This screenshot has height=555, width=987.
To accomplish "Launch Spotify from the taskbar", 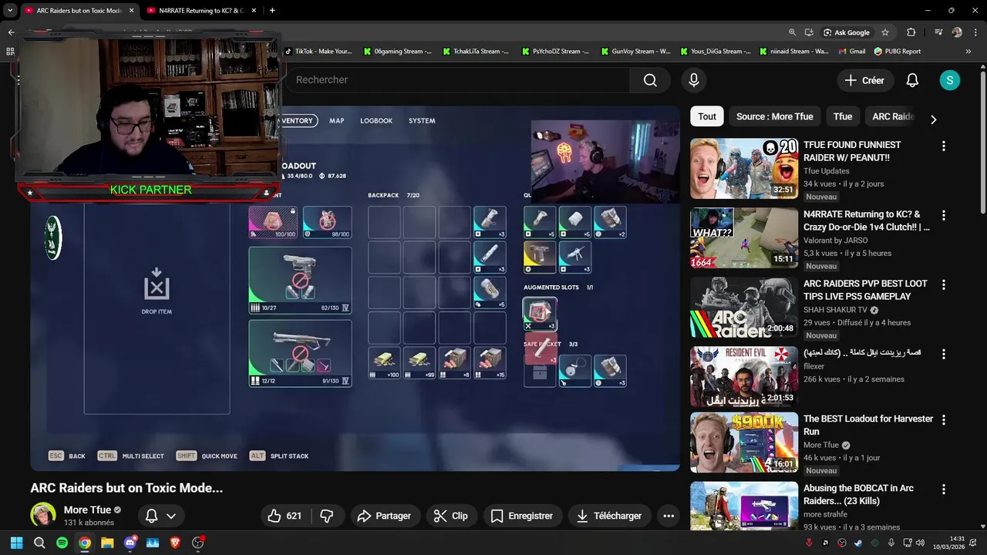I will pyautogui.click(x=62, y=543).
